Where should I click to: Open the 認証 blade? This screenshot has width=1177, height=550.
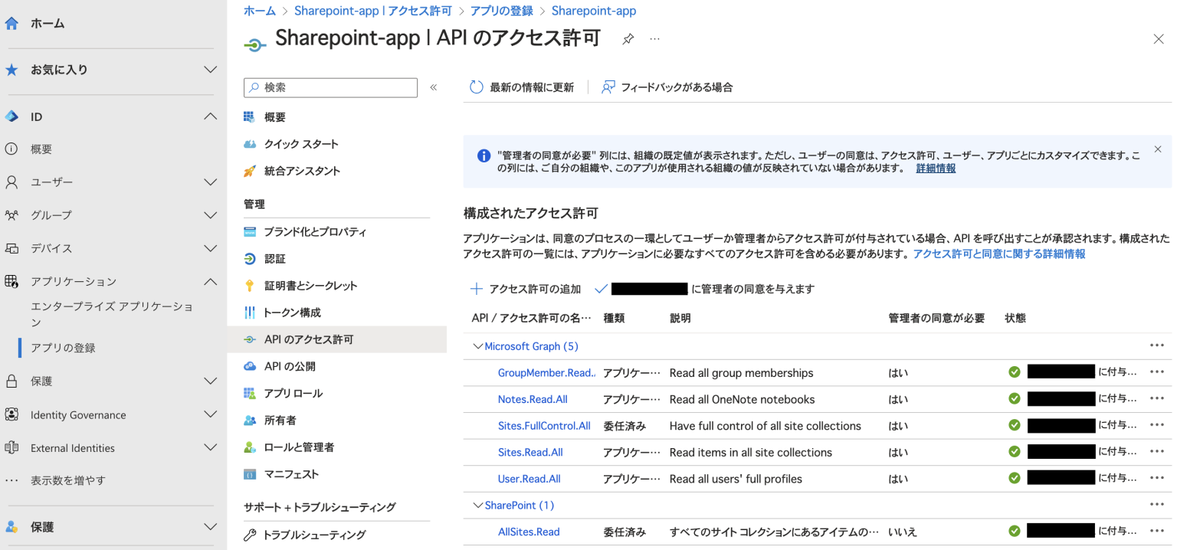[276, 258]
